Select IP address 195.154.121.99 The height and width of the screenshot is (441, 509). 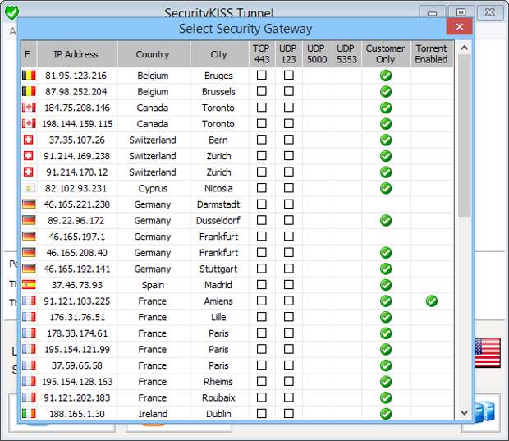pyautogui.click(x=77, y=349)
